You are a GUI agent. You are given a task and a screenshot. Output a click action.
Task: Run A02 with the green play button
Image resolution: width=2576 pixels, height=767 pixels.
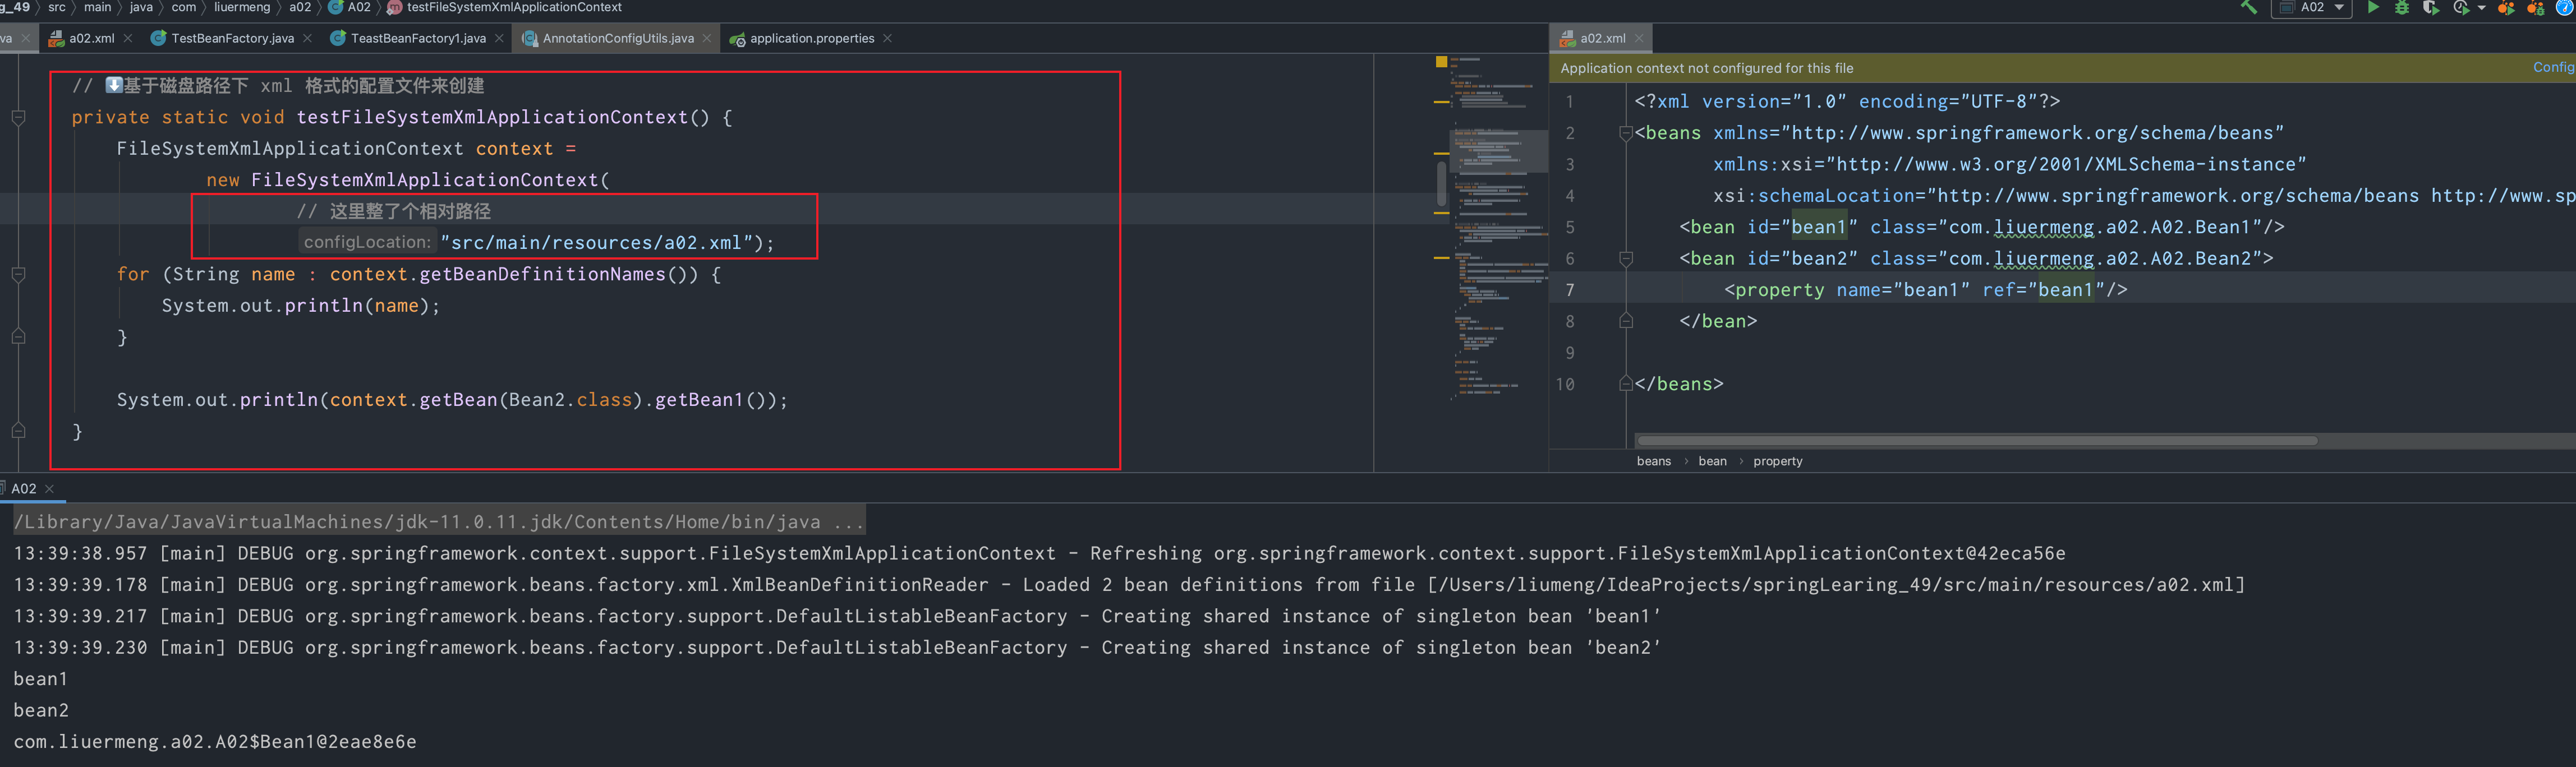point(2373,7)
